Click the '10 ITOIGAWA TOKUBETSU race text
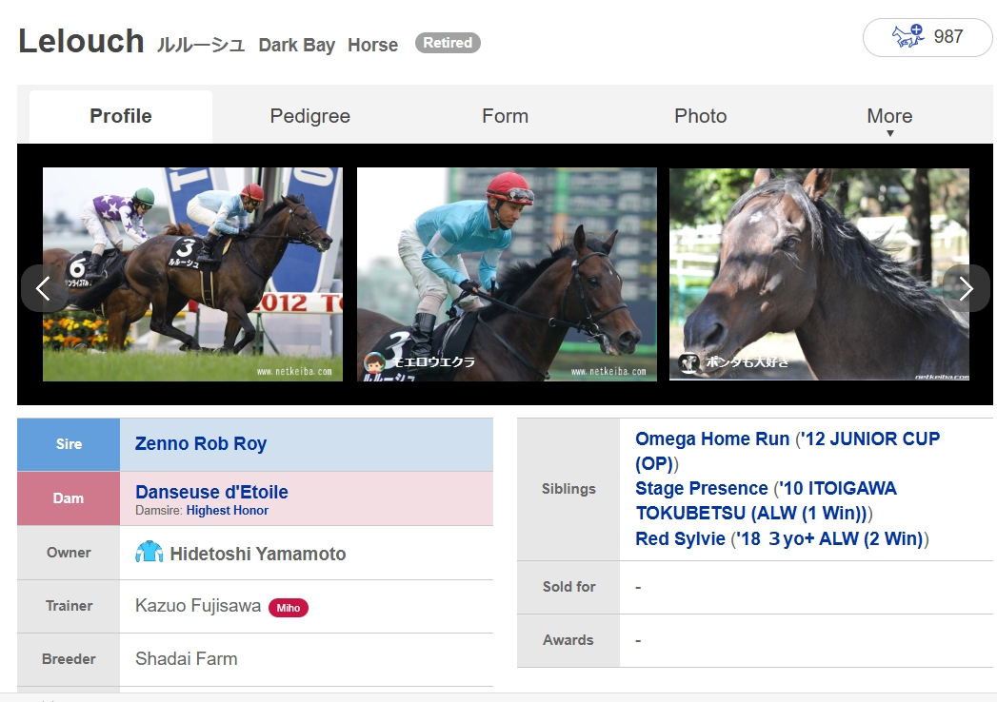Image resolution: width=997 pixels, height=702 pixels. [766, 500]
